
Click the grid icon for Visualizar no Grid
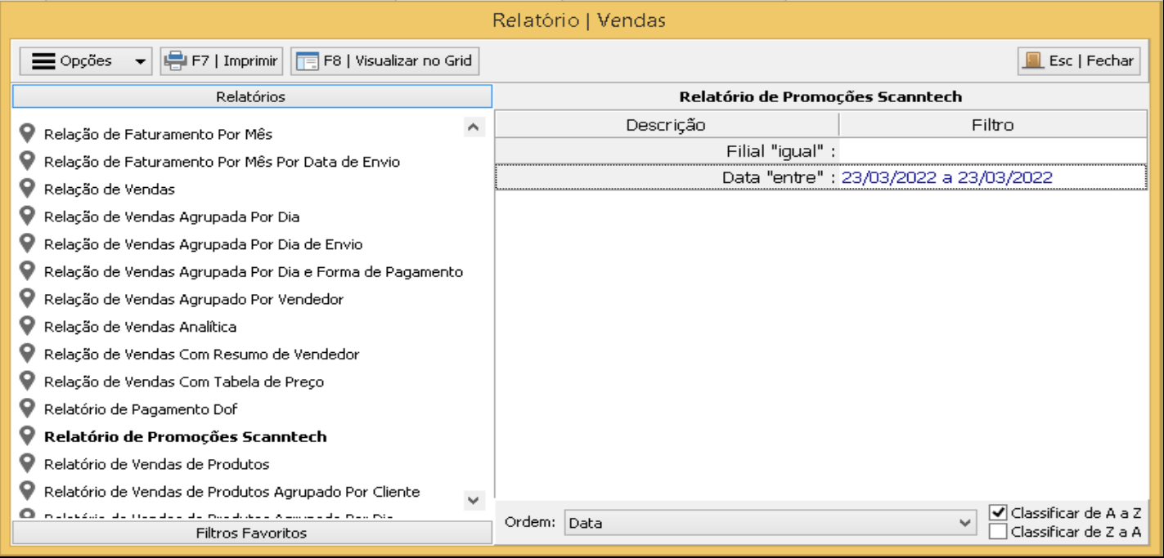[x=307, y=60]
